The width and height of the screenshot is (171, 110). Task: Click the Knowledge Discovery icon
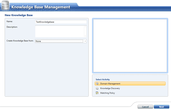(97, 88)
